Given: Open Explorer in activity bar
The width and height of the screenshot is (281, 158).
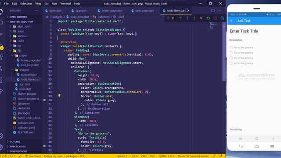Looking at the screenshot, I should 1,12.
